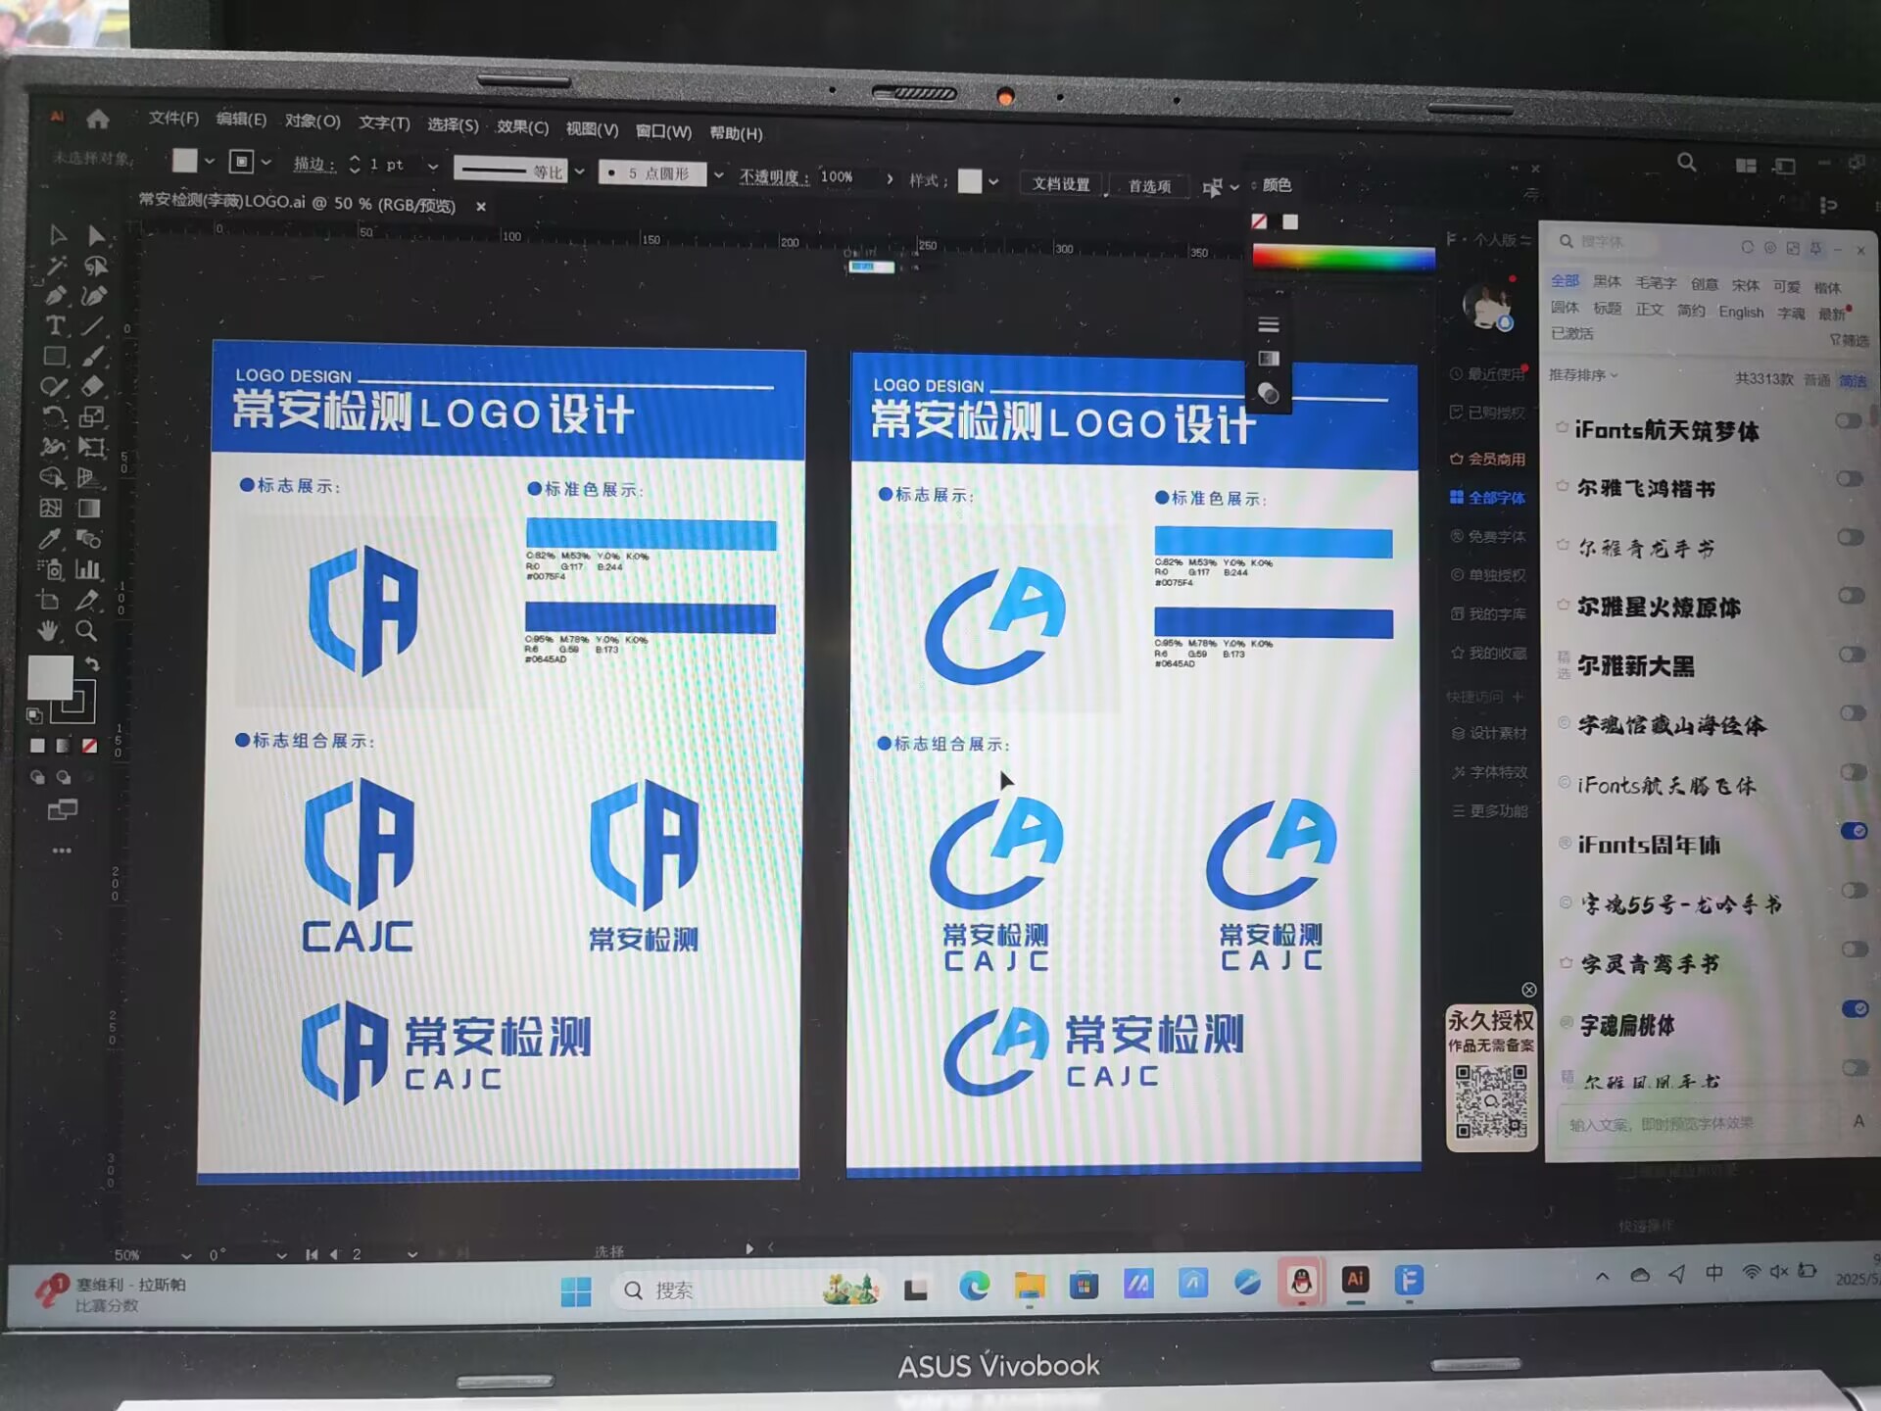The image size is (1881, 1411).
Task: Open the 效果(C) menu
Action: (x=522, y=127)
